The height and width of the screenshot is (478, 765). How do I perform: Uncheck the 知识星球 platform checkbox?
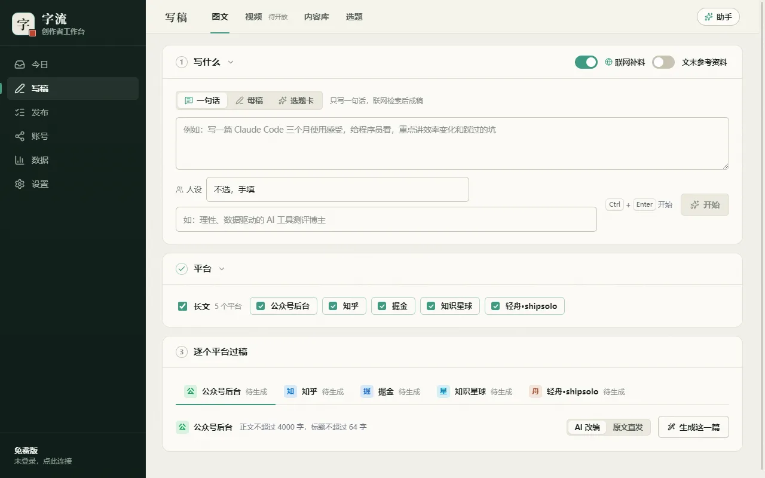431,306
